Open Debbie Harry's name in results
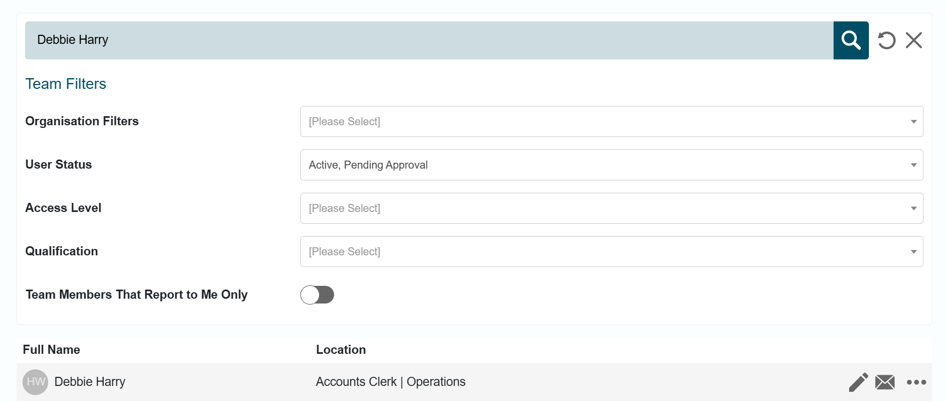The image size is (946, 402). 90,382
